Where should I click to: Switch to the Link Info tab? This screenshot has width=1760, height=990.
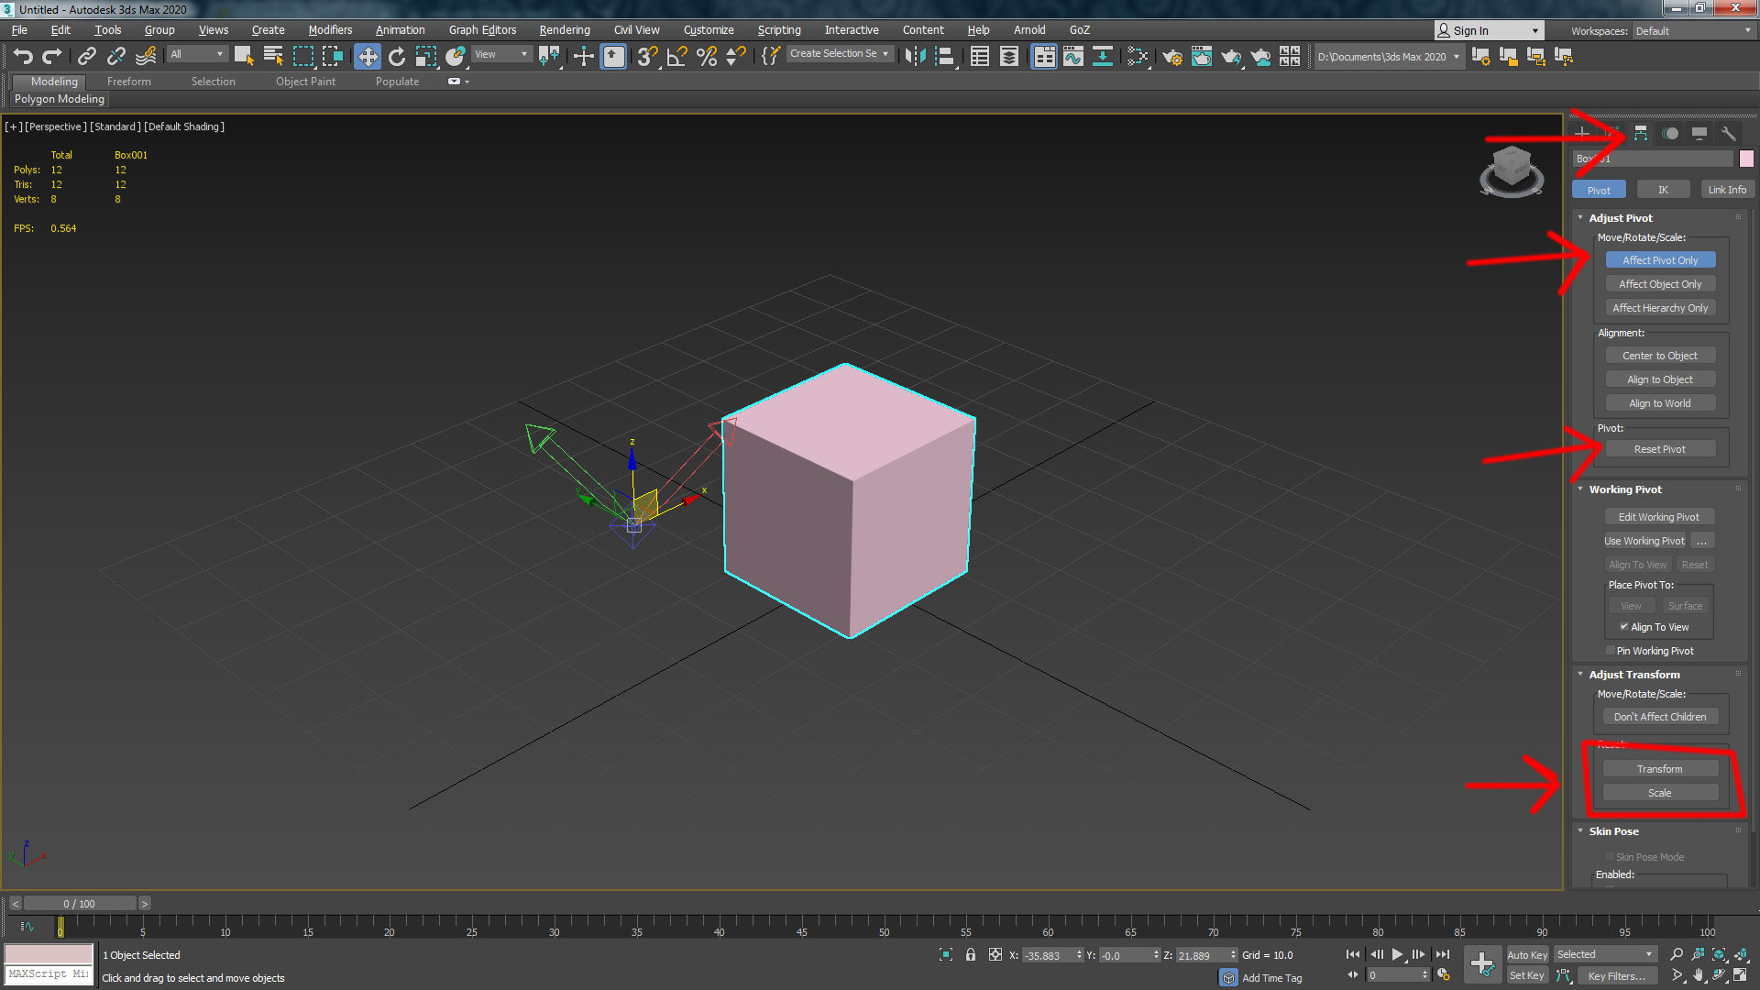(1727, 190)
